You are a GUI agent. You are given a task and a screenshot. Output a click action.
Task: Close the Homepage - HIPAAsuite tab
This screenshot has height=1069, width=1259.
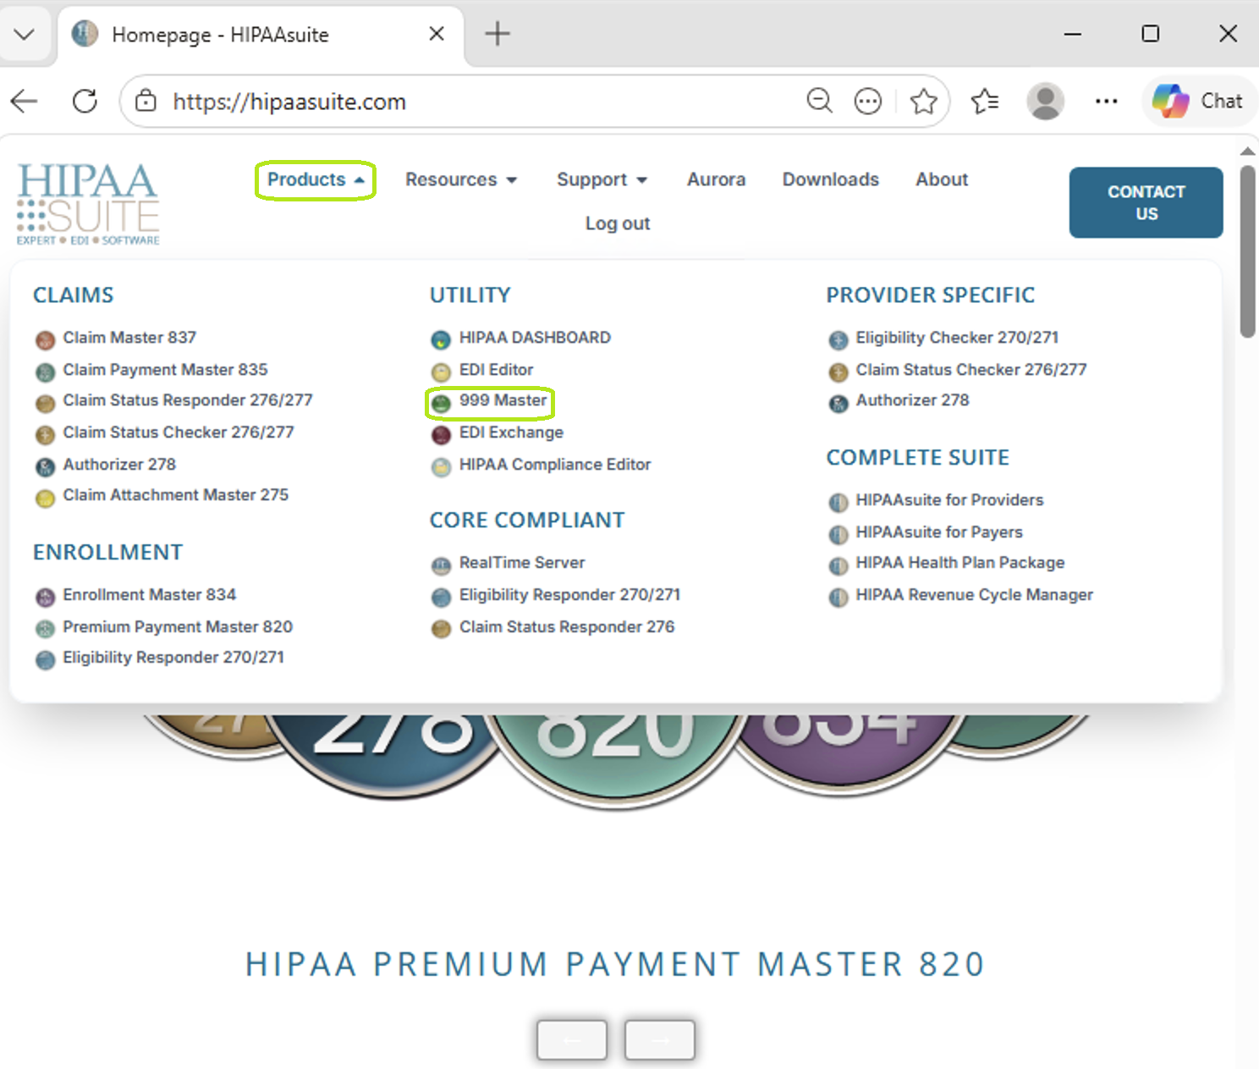437,34
